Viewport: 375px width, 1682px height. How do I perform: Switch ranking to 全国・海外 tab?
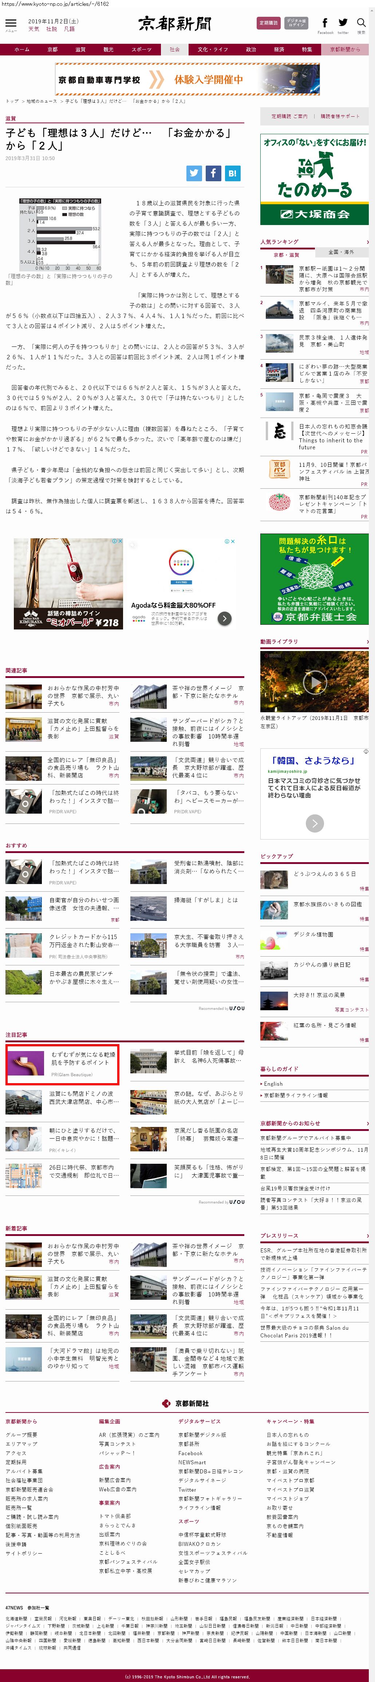[341, 253]
